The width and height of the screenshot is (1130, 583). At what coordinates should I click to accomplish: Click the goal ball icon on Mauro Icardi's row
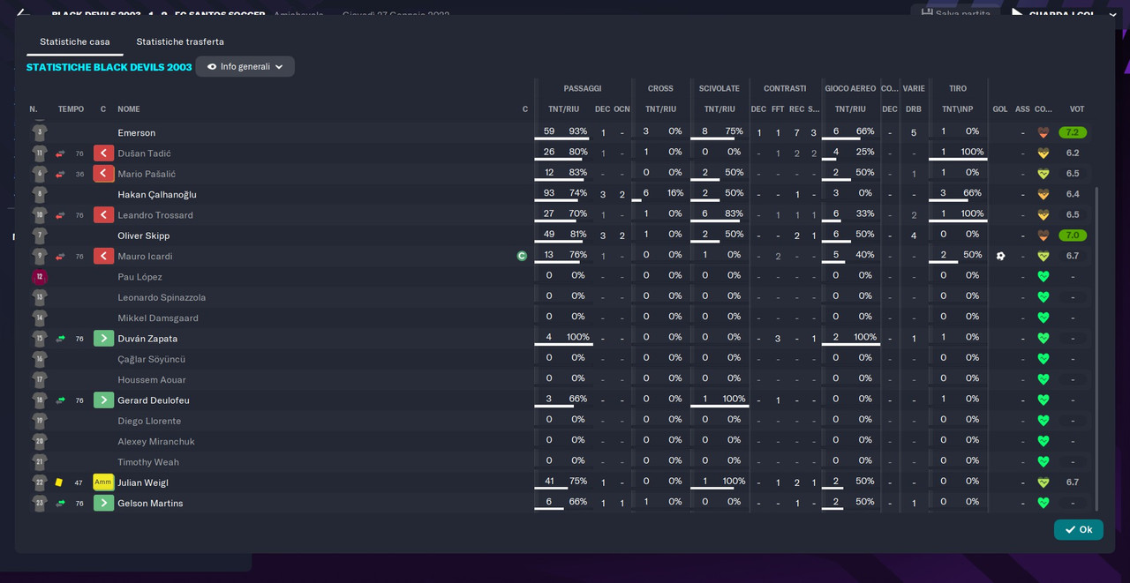coord(1000,256)
